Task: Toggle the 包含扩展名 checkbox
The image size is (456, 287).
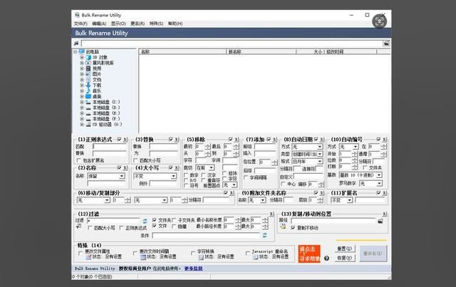Action: pos(80,160)
